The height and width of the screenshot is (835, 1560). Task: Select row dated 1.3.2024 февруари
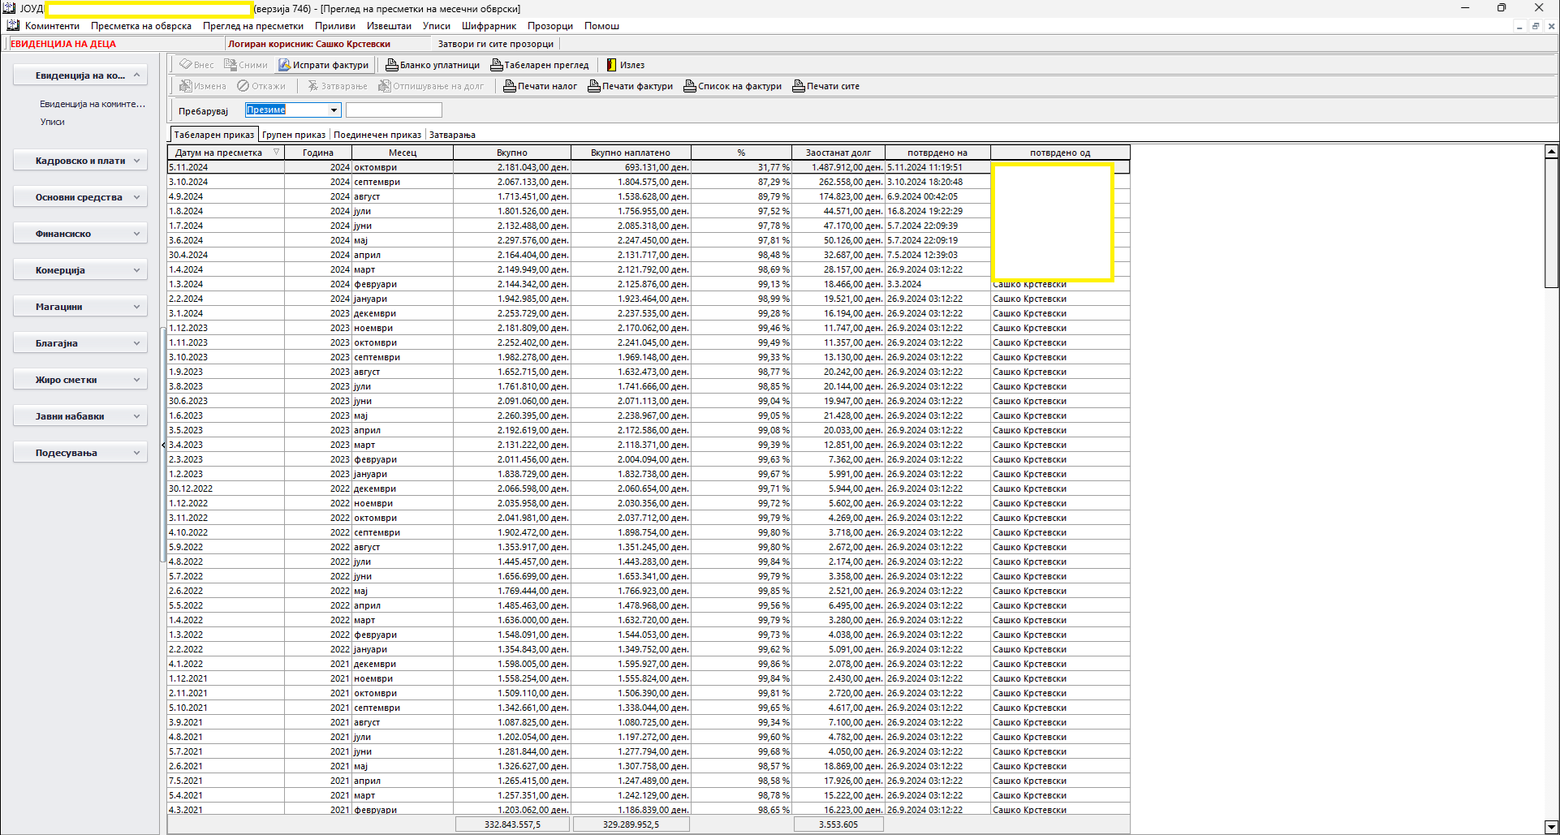pos(649,284)
